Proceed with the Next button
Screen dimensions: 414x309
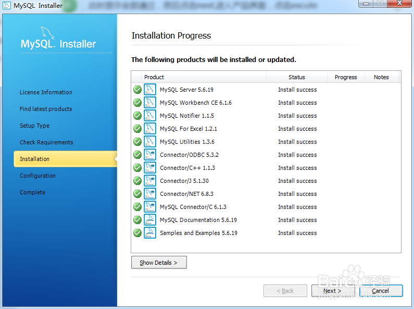click(x=333, y=291)
